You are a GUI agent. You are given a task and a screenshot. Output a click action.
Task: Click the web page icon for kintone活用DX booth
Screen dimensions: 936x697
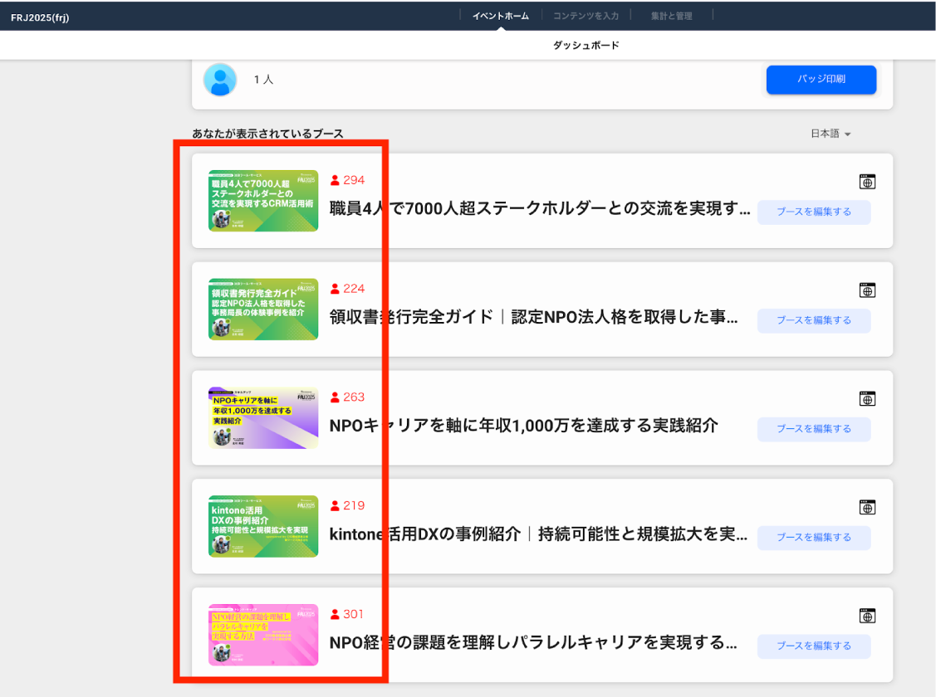click(x=867, y=507)
